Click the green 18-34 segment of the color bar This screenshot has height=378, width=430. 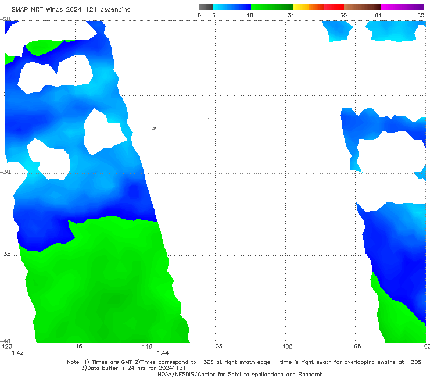(272, 7)
